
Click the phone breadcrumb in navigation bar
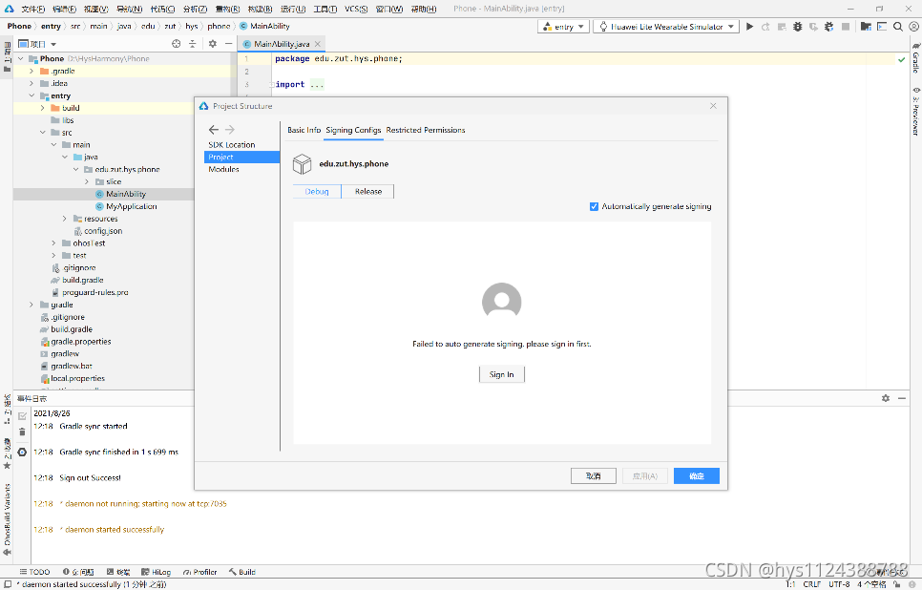pos(219,26)
